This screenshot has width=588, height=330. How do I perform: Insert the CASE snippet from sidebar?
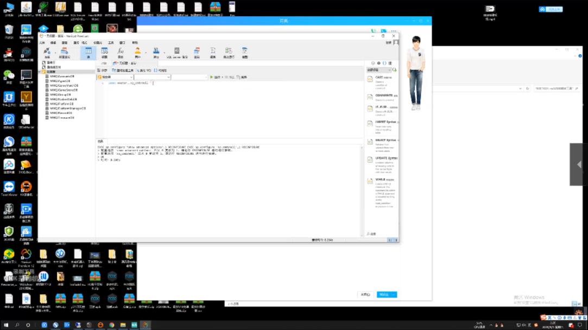(383, 79)
